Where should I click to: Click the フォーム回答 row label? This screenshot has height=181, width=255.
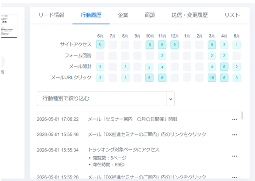pyautogui.click(x=78, y=56)
